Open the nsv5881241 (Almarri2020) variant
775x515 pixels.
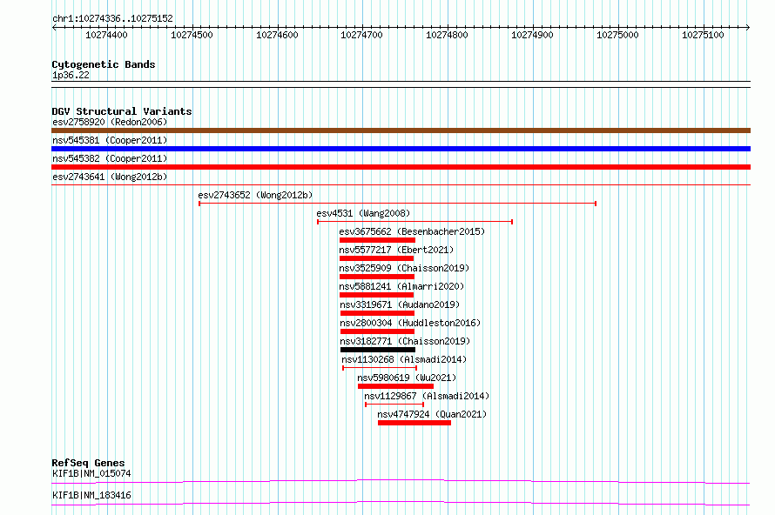point(401,286)
